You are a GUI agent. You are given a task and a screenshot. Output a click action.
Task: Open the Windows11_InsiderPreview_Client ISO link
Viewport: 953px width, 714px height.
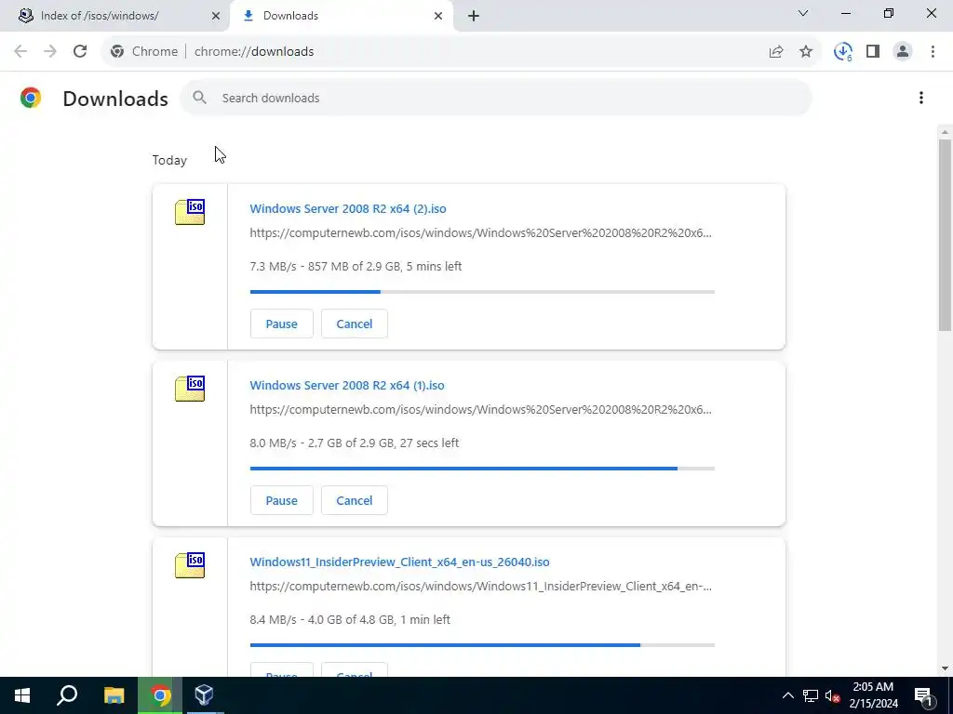(x=399, y=562)
